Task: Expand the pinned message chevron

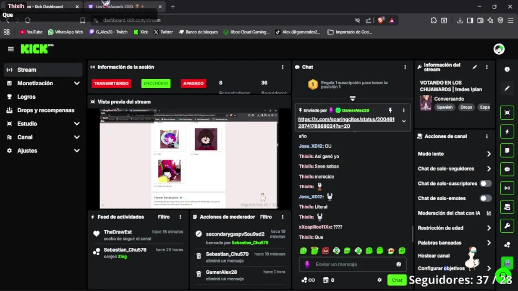Action: tap(403, 121)
